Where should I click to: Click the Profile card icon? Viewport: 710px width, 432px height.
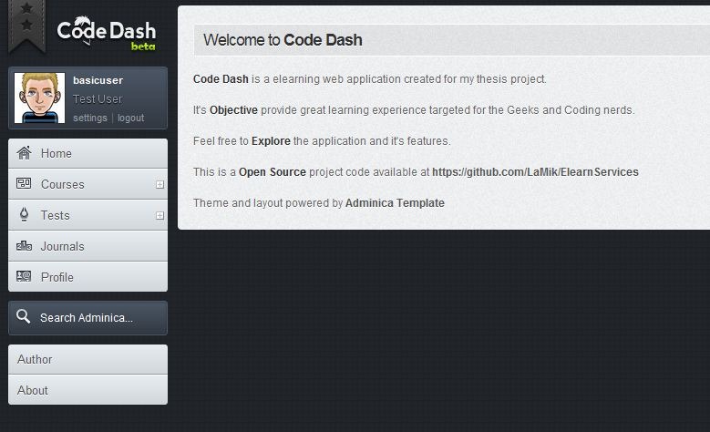coord(24,277)
